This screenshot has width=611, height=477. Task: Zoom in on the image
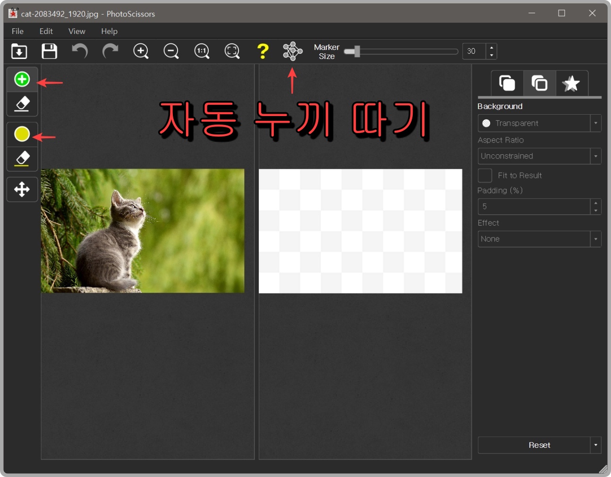141,51
